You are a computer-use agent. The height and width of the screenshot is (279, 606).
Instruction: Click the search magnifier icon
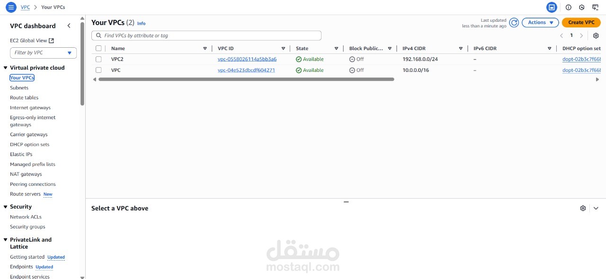(99, 35)
